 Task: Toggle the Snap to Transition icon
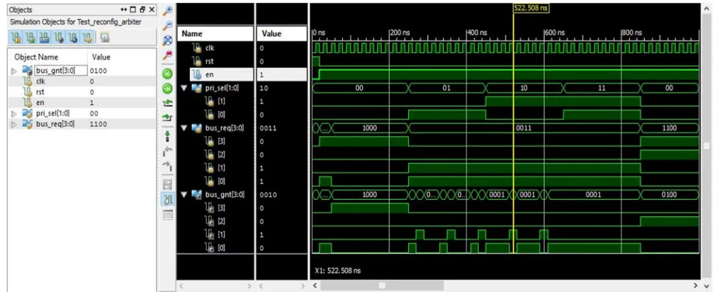coord(168,199)
